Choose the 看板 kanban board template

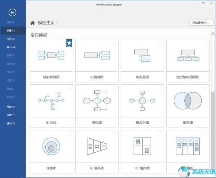[188, 152]
